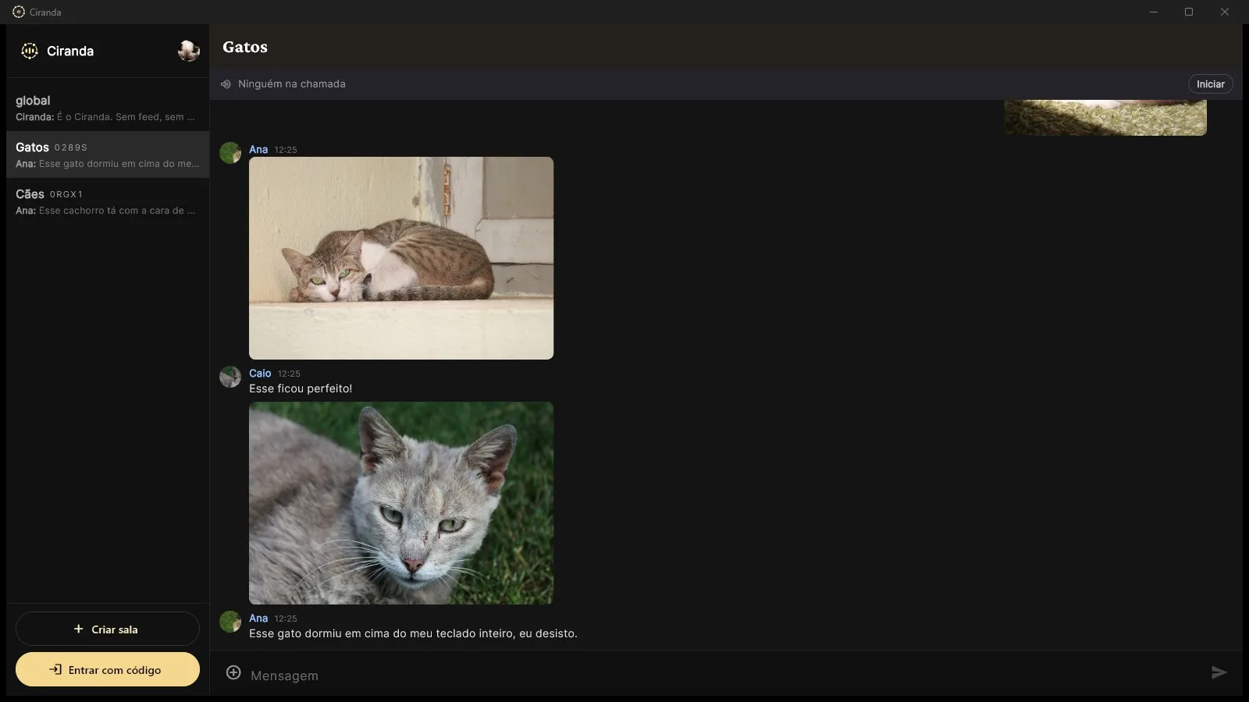Click the message about cat sleeping on keyboard
The height and width of the screenshot is (702, 1249).
413,633
